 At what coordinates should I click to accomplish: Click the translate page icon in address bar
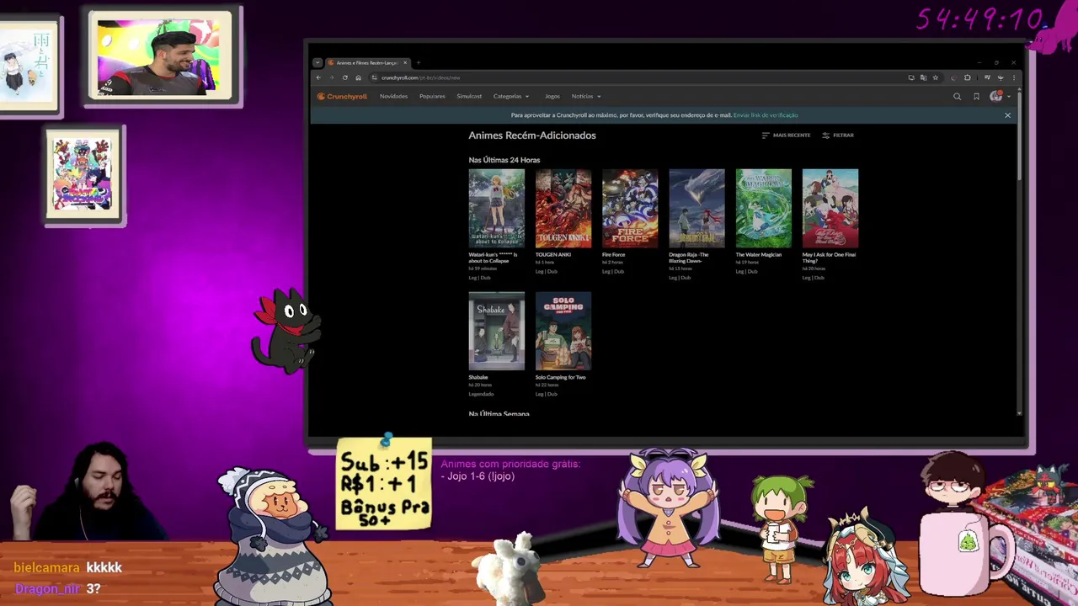923,77
